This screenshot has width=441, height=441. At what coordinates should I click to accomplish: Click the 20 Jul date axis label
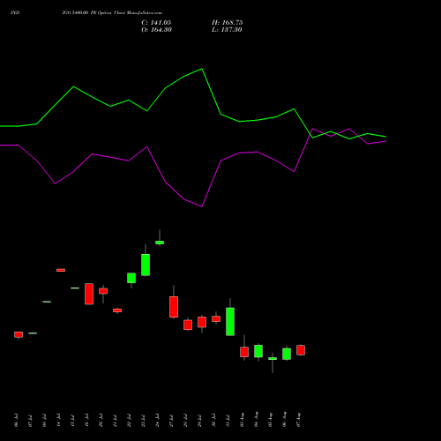101,420
